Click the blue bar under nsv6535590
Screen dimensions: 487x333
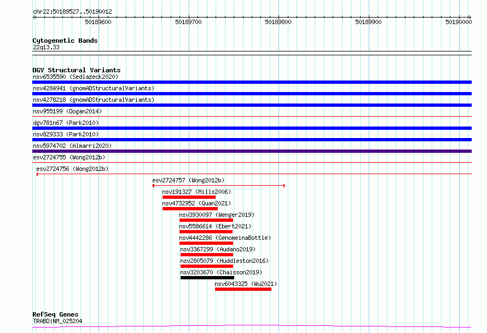(x=252, y=82)
